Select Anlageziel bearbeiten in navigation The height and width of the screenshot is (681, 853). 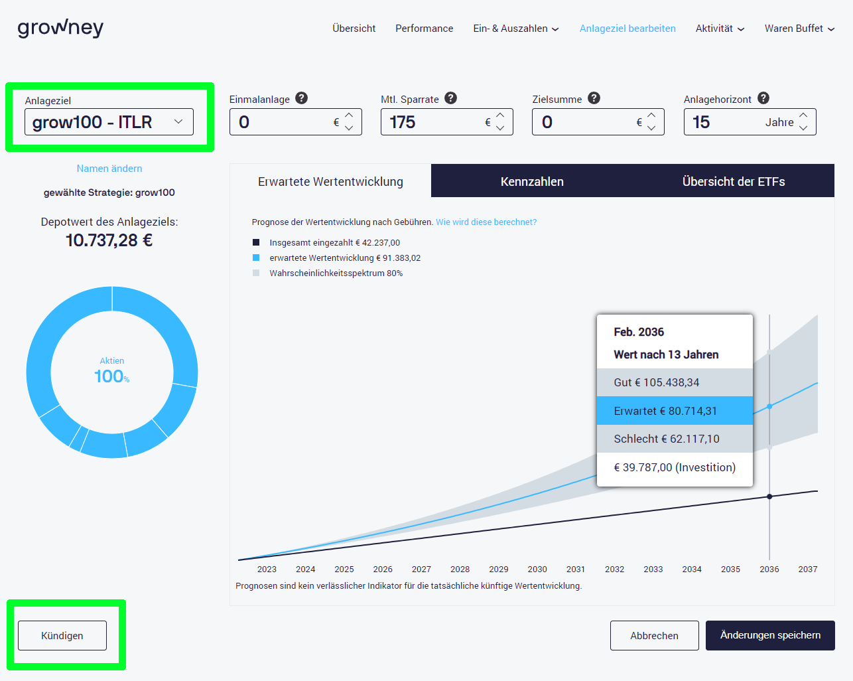click(x=627, y=29)
